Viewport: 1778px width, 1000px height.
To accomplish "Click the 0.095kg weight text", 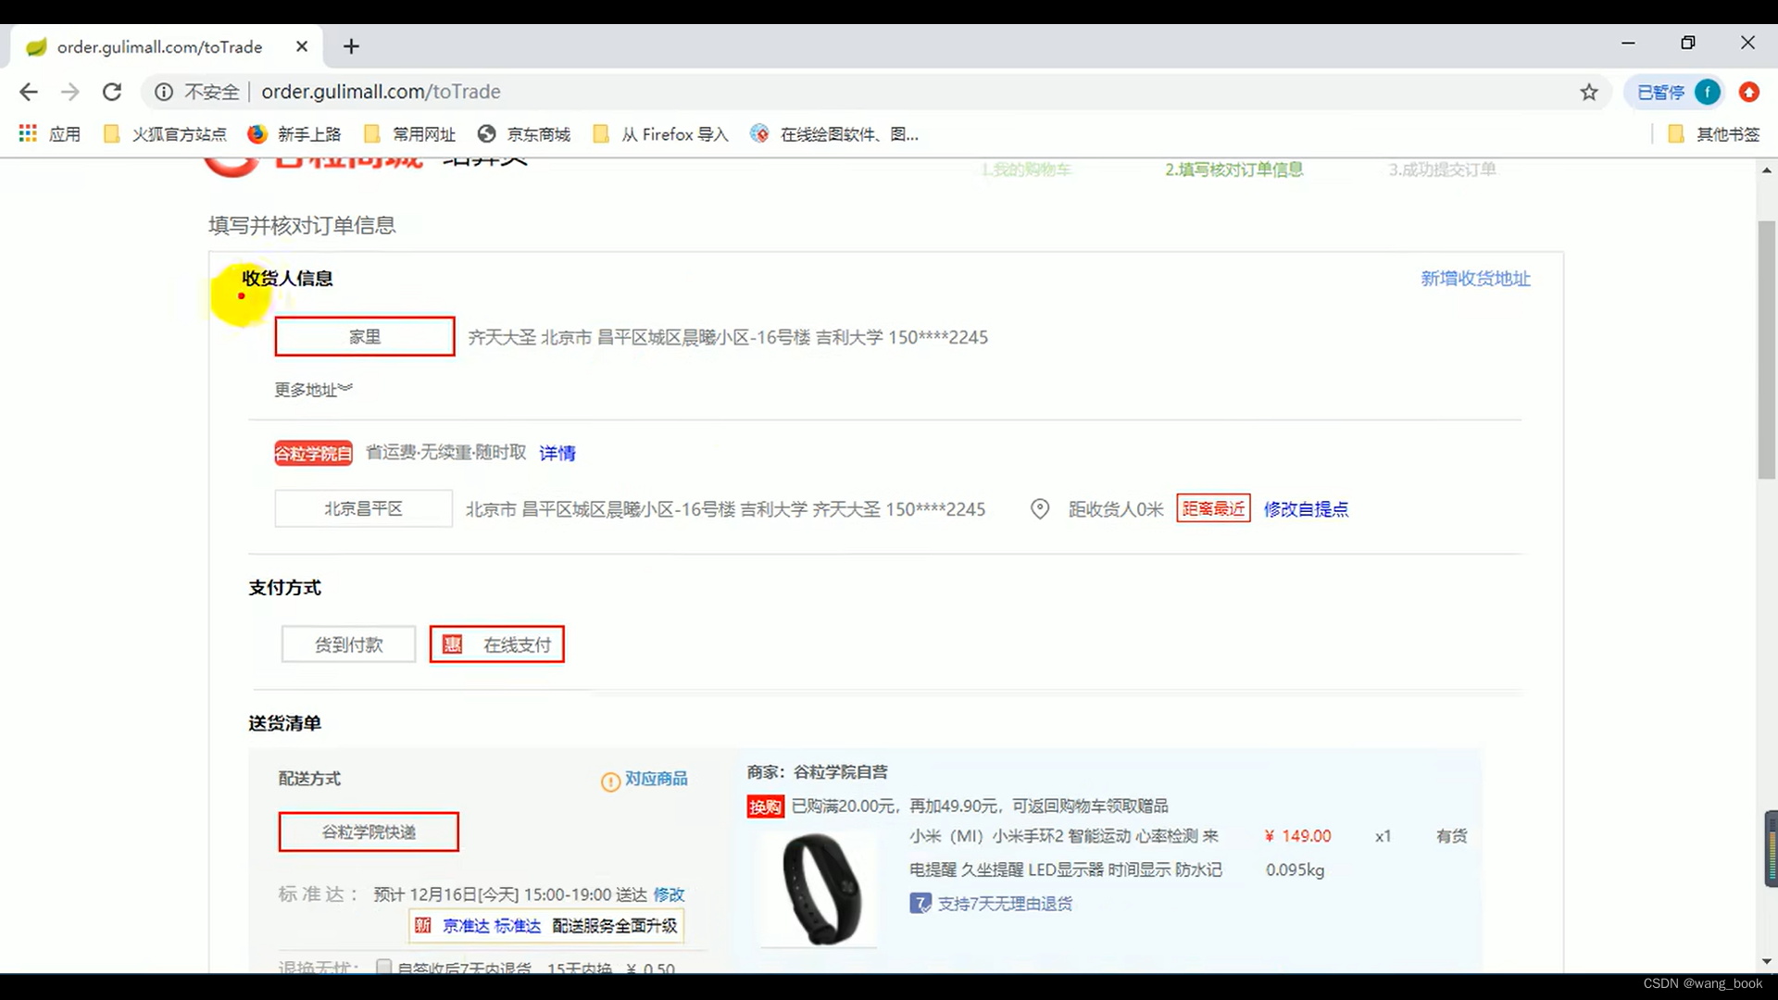I will (1295, 870).
